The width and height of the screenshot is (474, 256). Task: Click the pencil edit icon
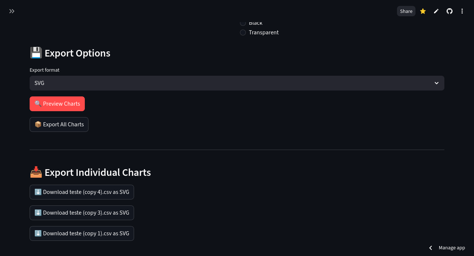[436, 11]
